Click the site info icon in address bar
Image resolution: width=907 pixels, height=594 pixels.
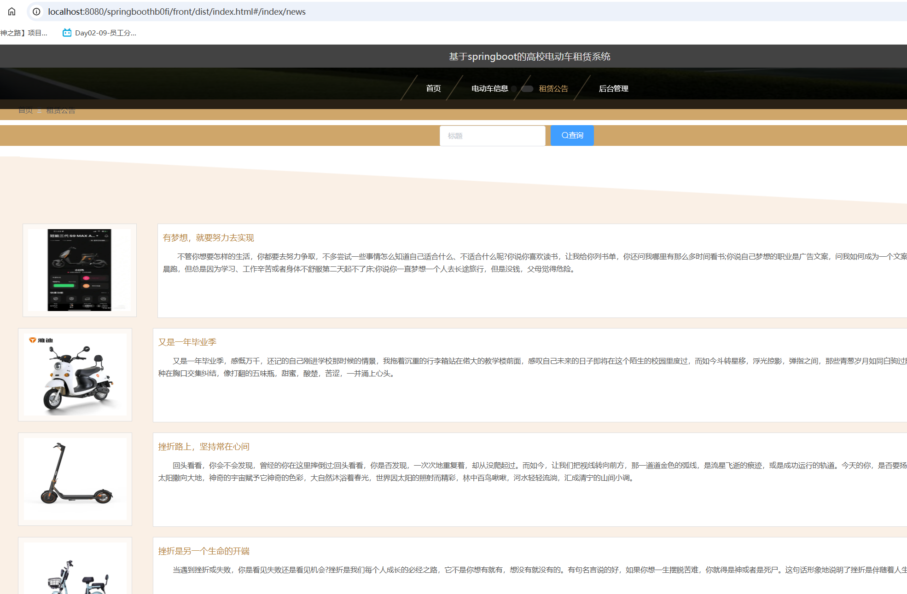pos(36,12)
